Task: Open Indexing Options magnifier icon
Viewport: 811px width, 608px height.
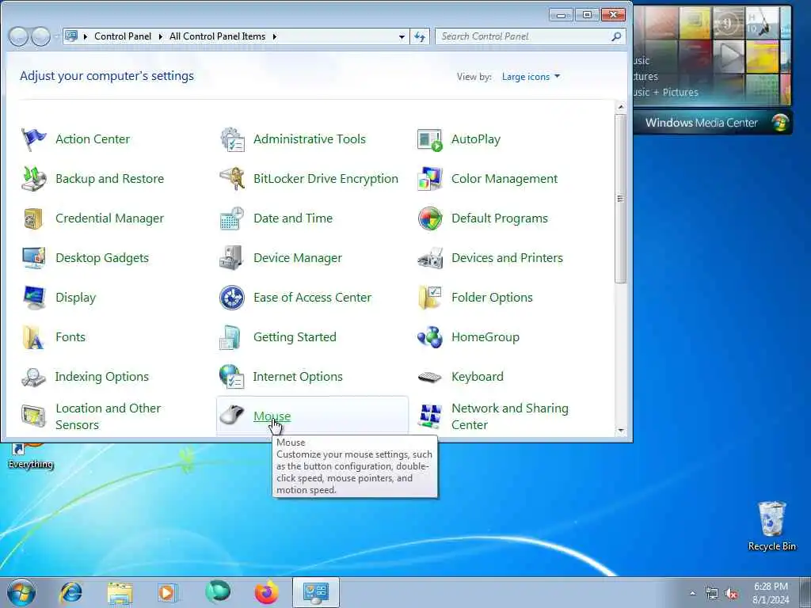Action: point(33,377)
